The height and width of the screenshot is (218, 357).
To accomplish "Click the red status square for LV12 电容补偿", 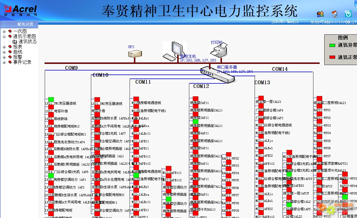I will pyautogui.click(x=51, y=107).
